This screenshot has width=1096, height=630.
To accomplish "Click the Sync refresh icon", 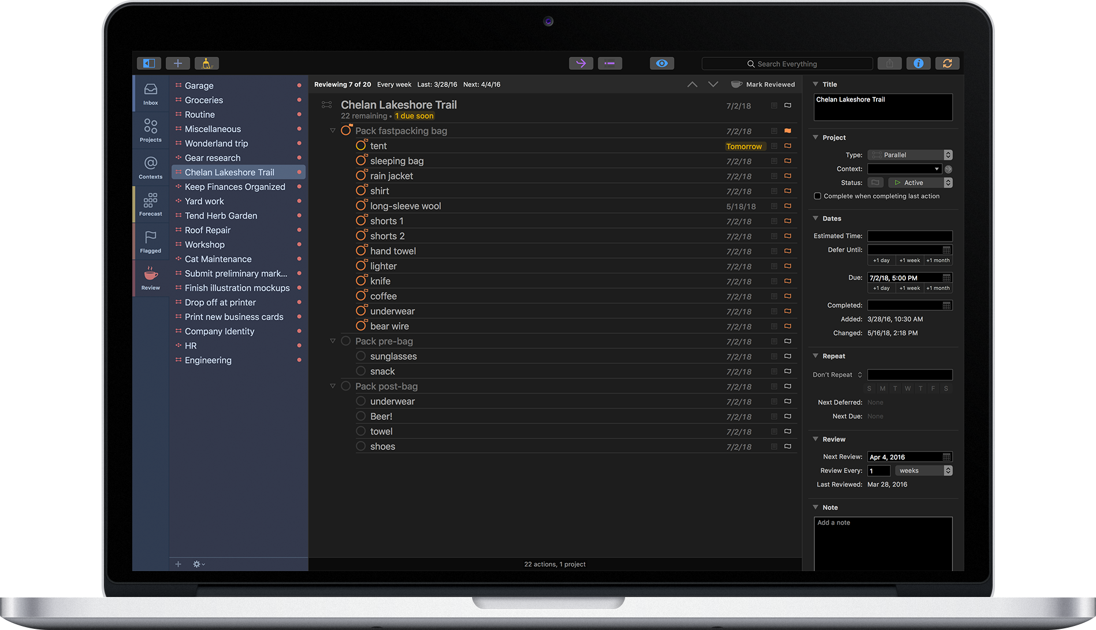I will tap(948, 64).
